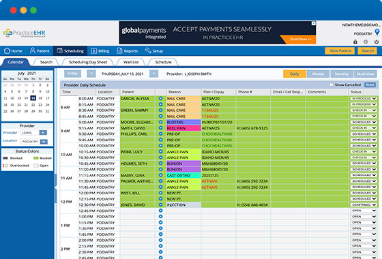382x259 pixels.
Task: Select the Monthly view
Action: click(342, 74)
